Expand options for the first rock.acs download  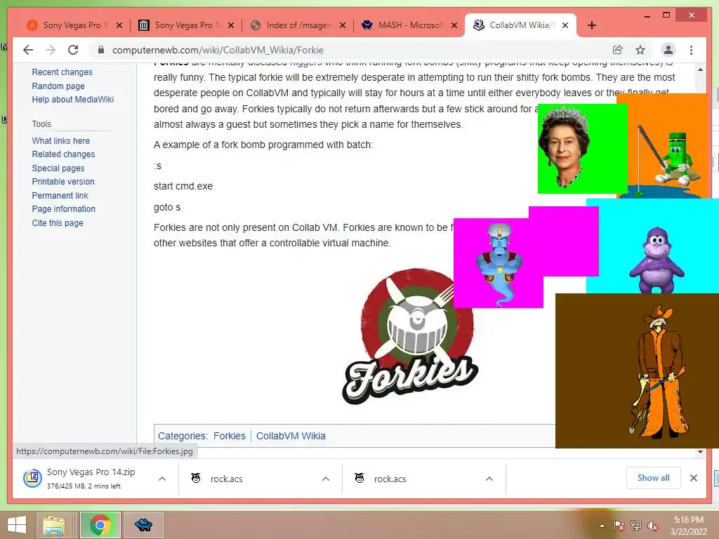tap(326, 479)
